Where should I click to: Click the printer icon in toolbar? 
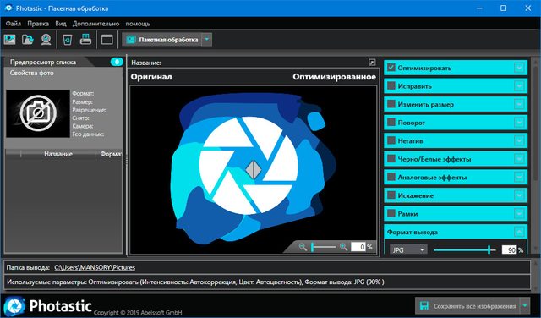pyautogui.click(x=85, y=40)
